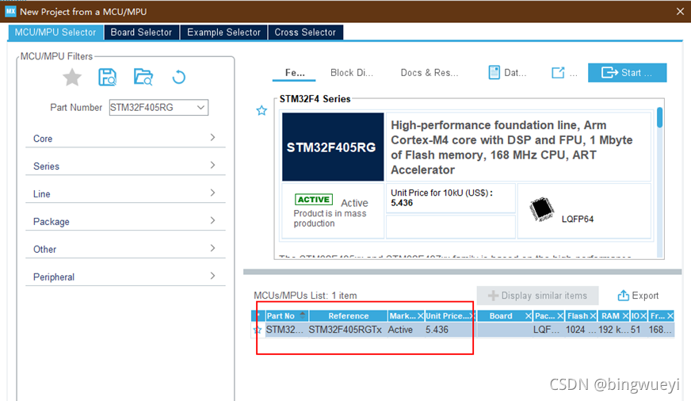Expand the Line filter section
Viewport: 691px width, 401px height.
click(x=125, y=194)
